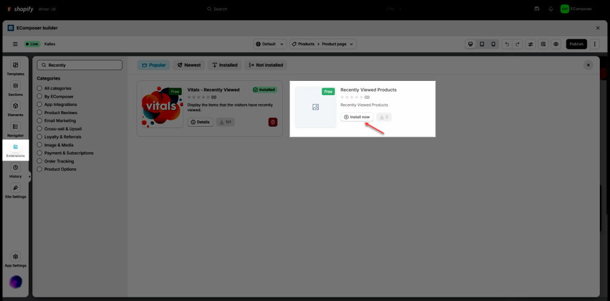
Task: Open the Templates panel
Action: pyautogui.click(x=15, y=68)
